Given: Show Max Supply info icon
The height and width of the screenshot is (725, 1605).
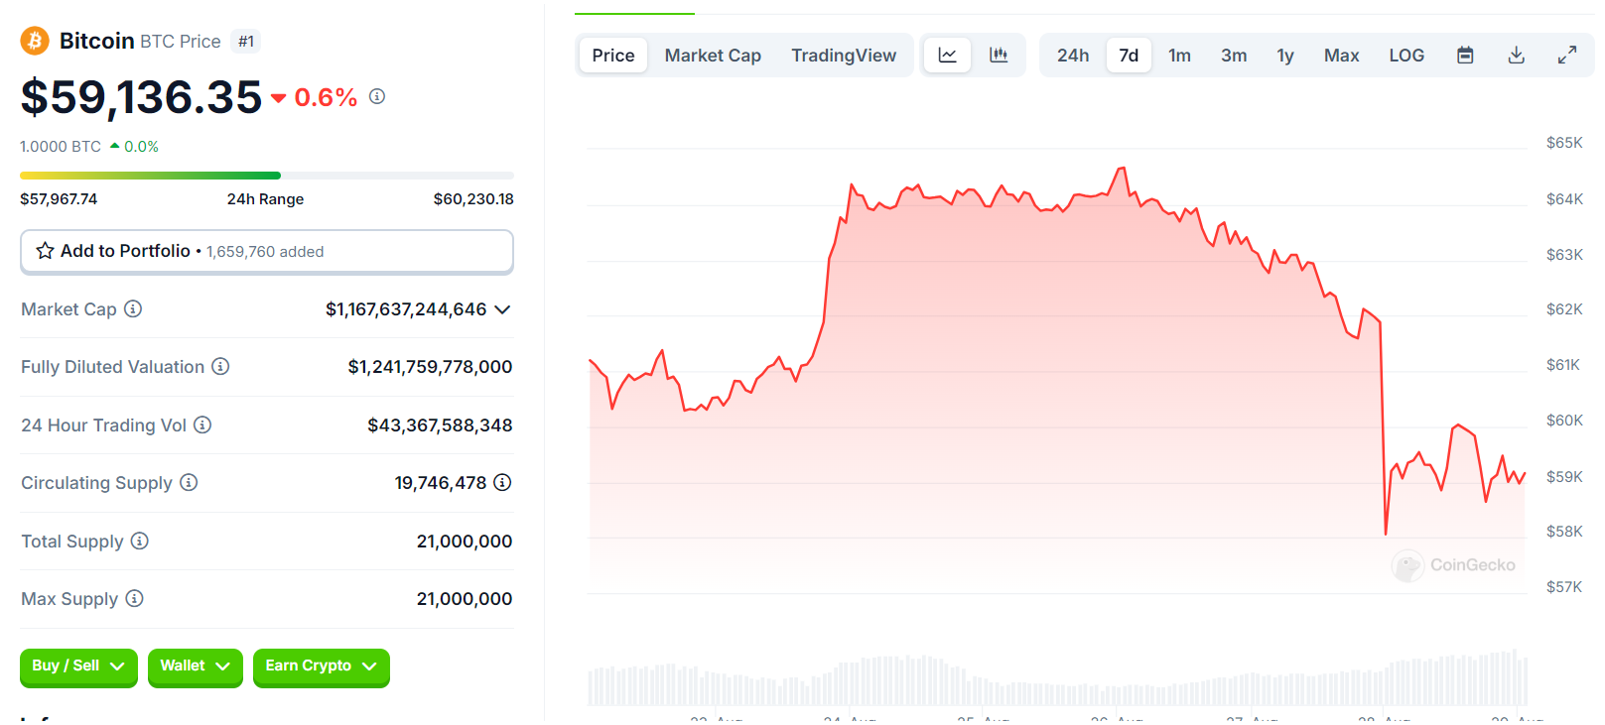Looking at the screenshot, I should [134, 598].
